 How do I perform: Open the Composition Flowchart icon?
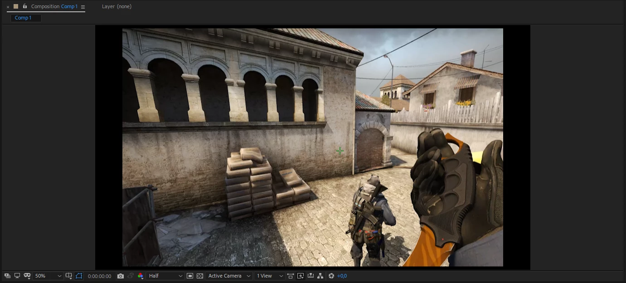(320, 276)
